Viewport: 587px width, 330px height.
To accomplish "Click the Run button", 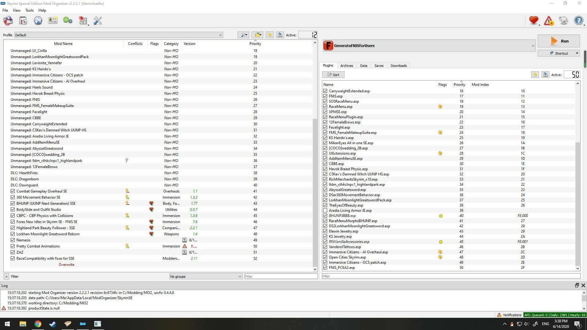I will pyautogui.click(x=559, y=41).
